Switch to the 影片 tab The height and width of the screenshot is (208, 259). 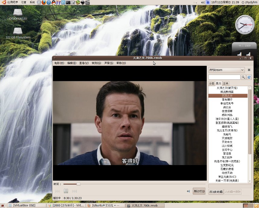click(x=219, y=83)
